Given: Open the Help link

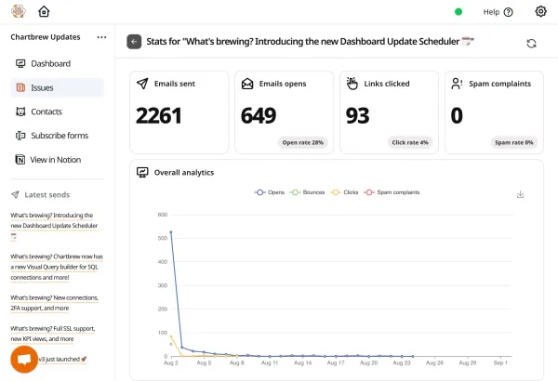Looking at the screenshot, I should [498, 12].
